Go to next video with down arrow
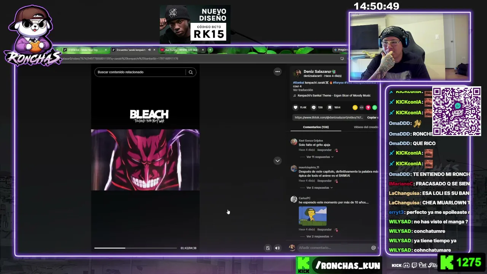Screen dimensions: 487x274 (277, 161)
